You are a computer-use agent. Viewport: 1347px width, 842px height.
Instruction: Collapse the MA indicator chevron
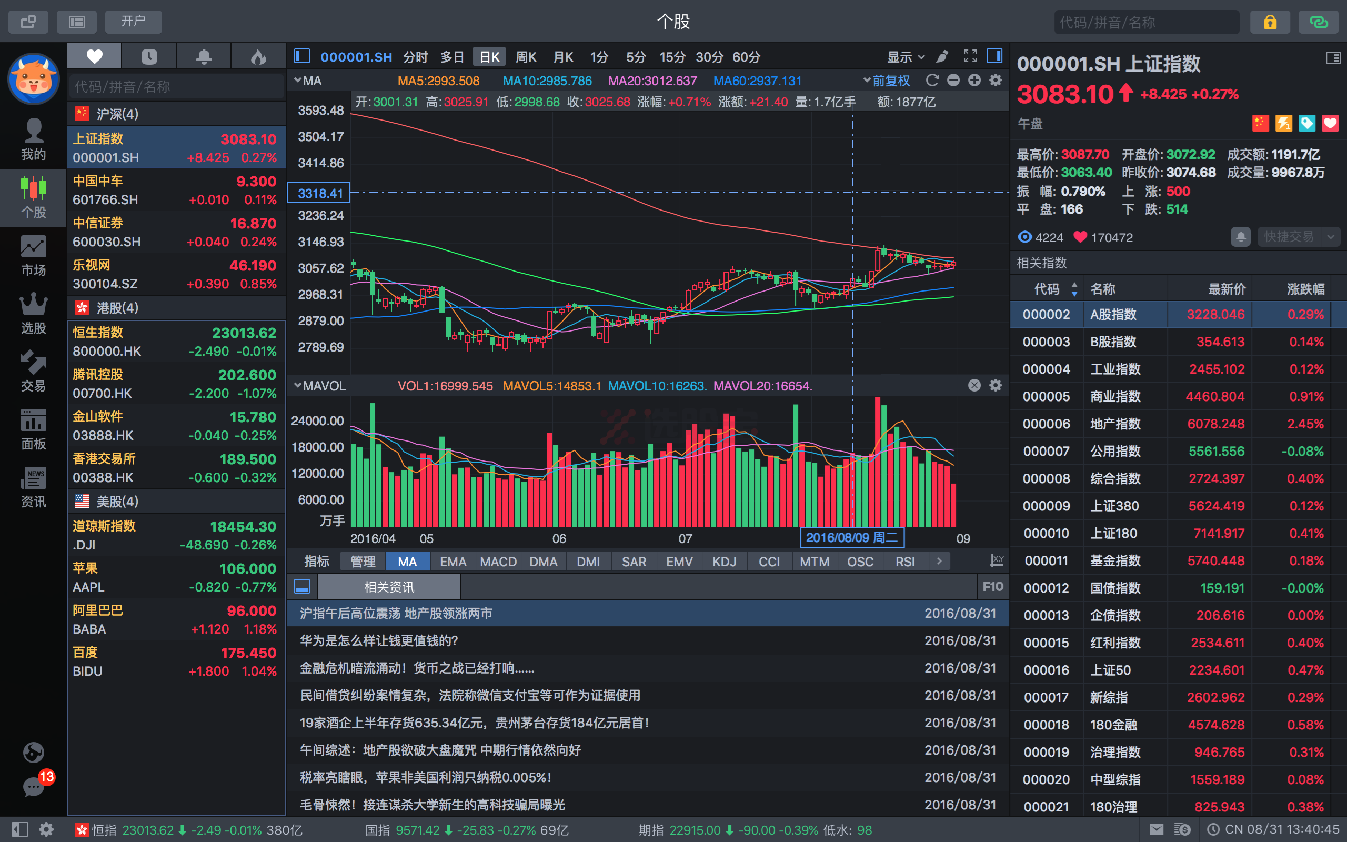coord(298,80)
